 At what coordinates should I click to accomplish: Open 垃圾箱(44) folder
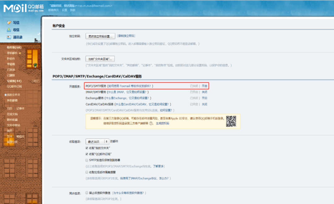click(14, 81)
